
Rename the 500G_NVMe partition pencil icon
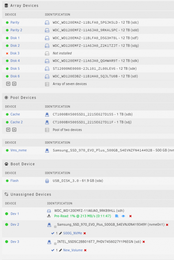[x=60, y=233]
